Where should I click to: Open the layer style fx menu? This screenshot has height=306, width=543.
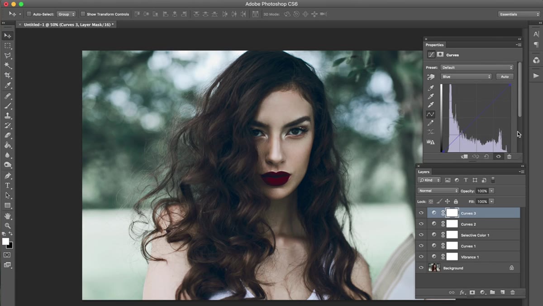tap(462, 292)
